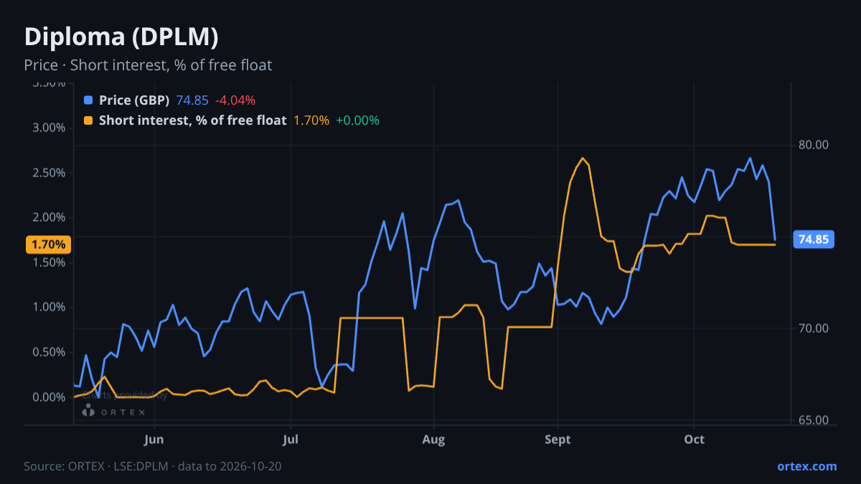Click the +0.00% short interest change value

357,120
